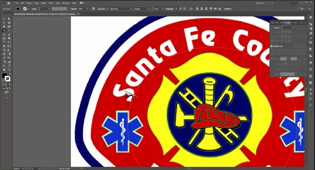
Task: Select the Width/Warp tool
Action: 4,46
